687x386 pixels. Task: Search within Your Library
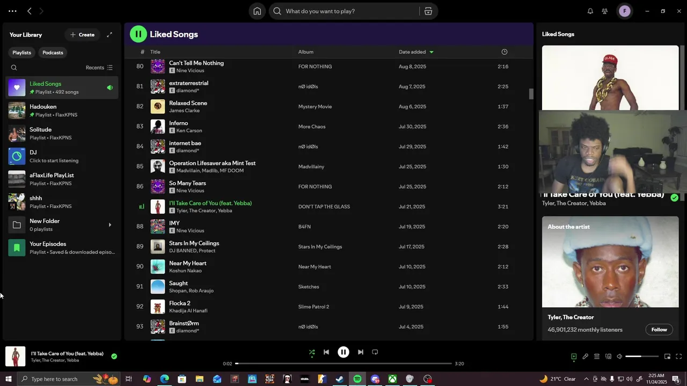(x=14, y=68)
